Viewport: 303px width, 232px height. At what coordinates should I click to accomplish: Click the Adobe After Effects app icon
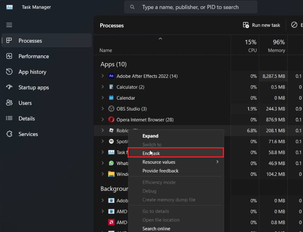(x=111, y=76)
